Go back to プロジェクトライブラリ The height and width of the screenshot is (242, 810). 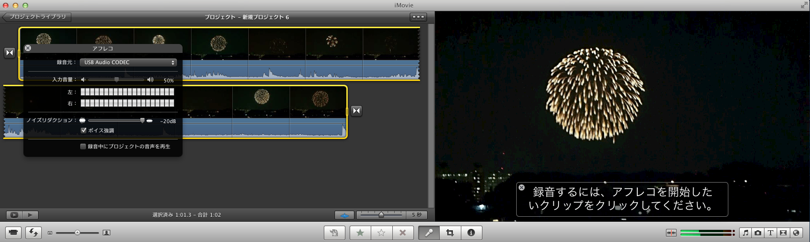tap(37, 17)
